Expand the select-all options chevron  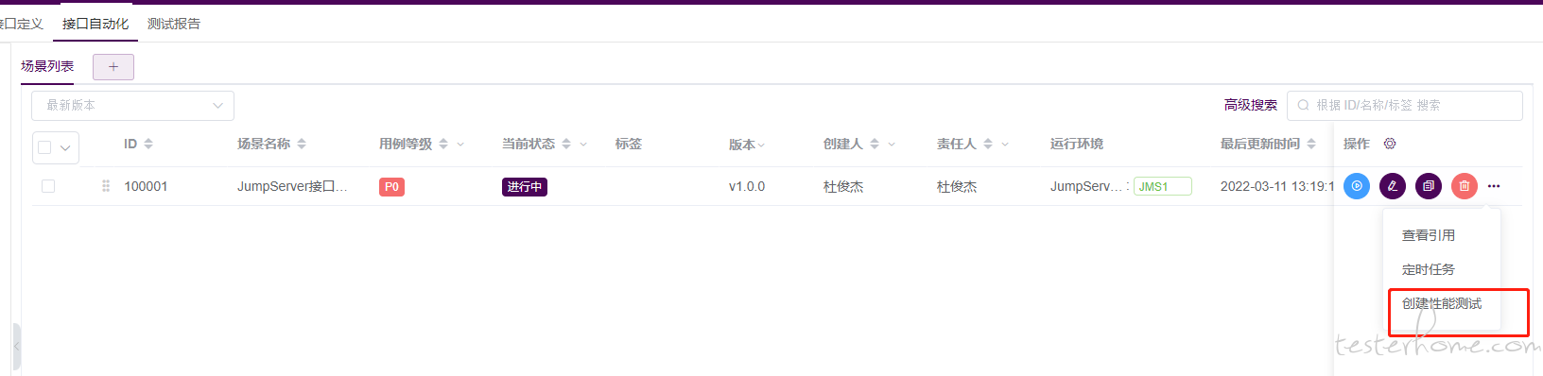pos(65,148)
